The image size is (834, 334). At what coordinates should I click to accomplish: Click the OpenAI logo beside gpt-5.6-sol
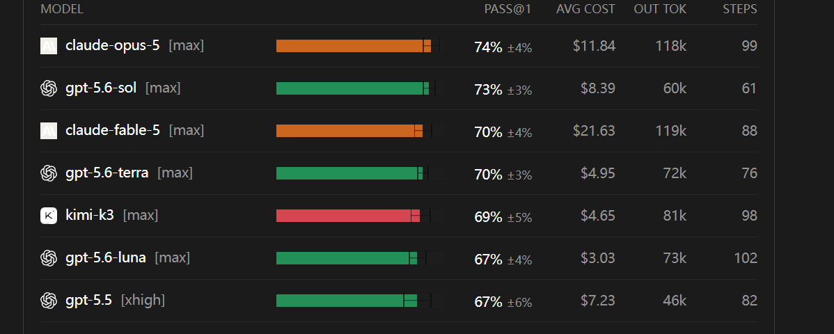pyautogui.click(x=49, y=88)
